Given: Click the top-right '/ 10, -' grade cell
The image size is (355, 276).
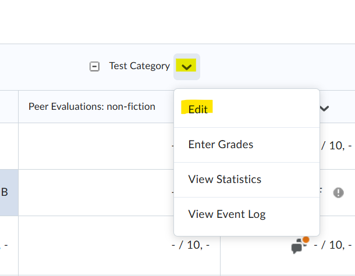Looking at the screenshot, I should pyautogui.click(x=338, y=145).
